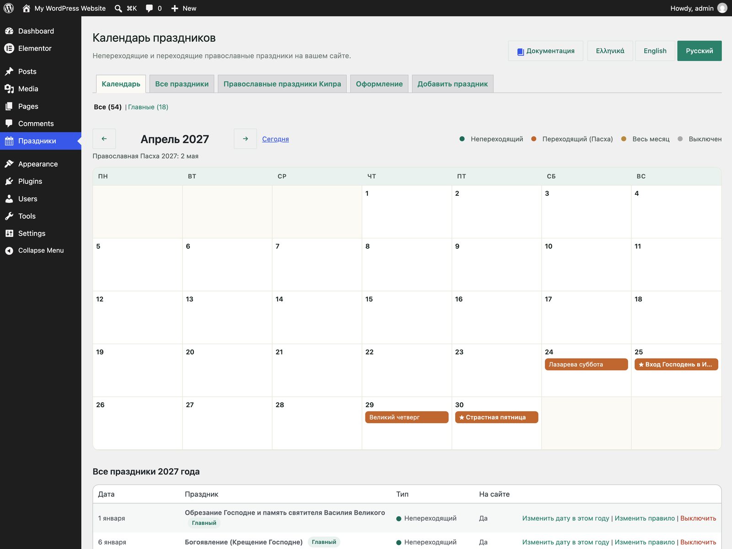
Task: Click the Appearance brush icon
Action: (9, 164)
